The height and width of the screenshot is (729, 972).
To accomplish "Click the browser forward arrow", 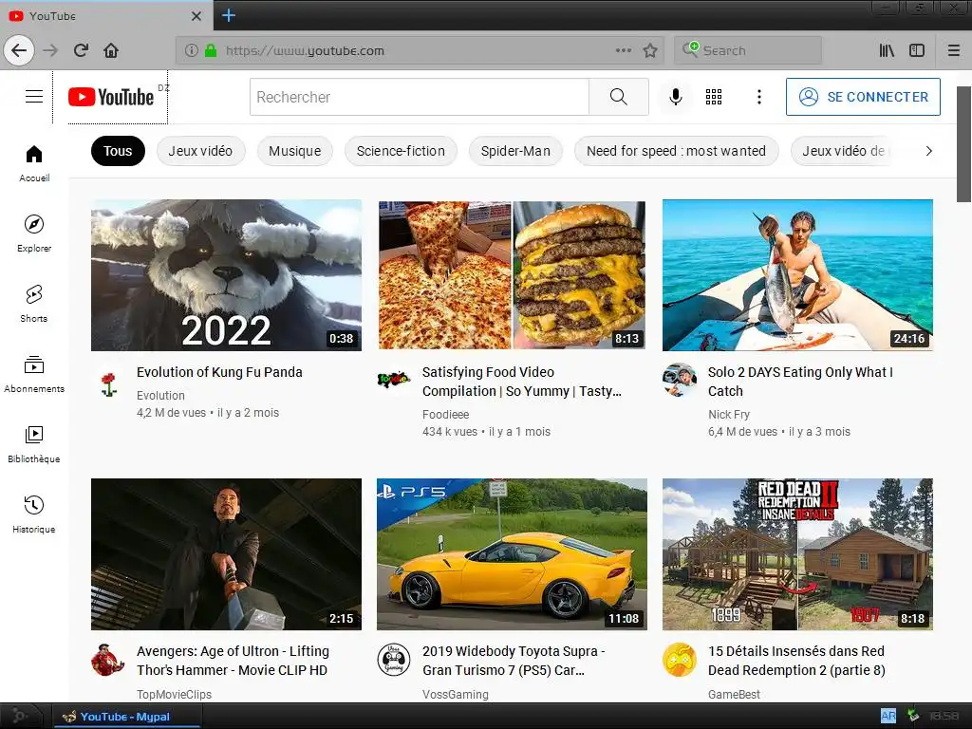I will tap(50, 50).
